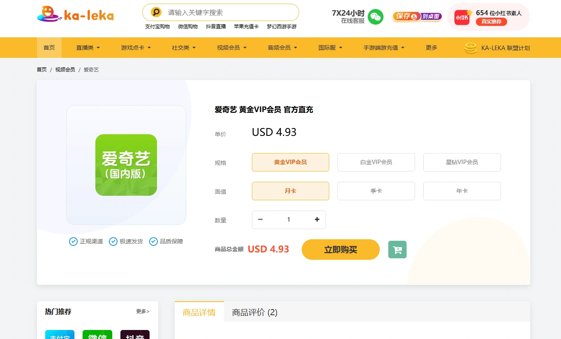Open the Xiaohongshu recommendation badge
The height and width of the screenshot is (339, 561).
pyautogui.click(x=488, y=17)
